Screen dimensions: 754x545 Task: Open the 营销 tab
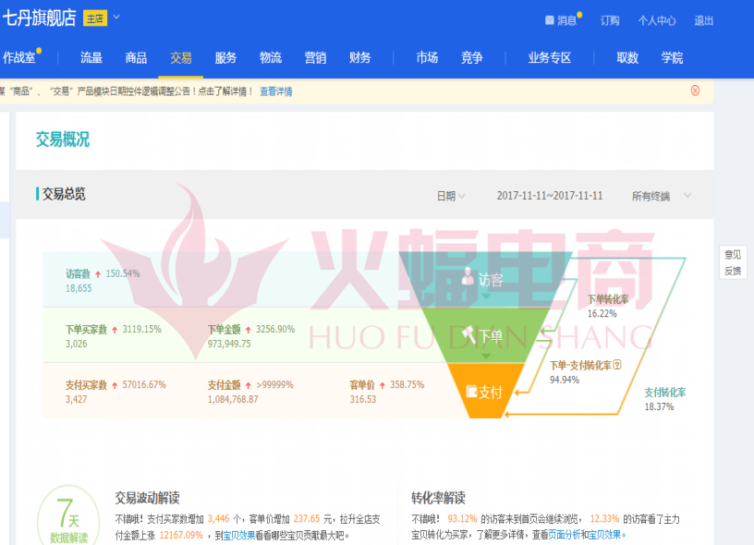click(315, 57)
